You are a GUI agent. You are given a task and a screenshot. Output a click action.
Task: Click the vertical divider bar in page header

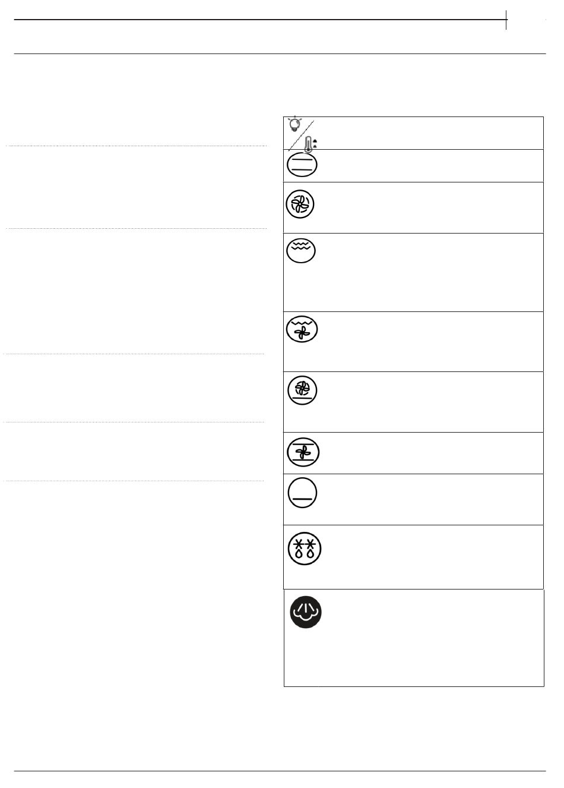click(506, 20)
